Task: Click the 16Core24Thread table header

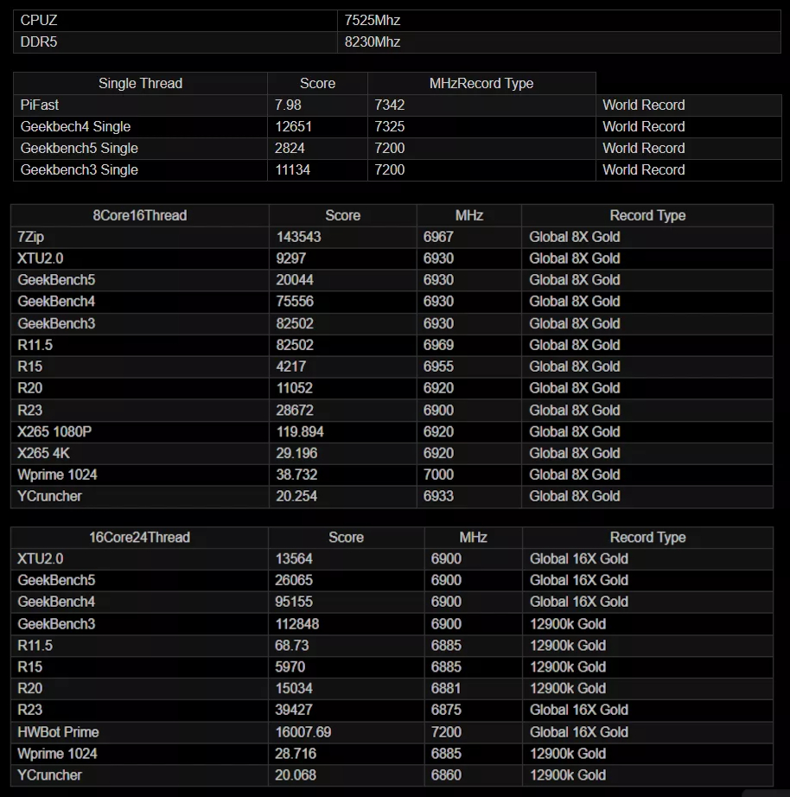Action: [x=140, y=538]
